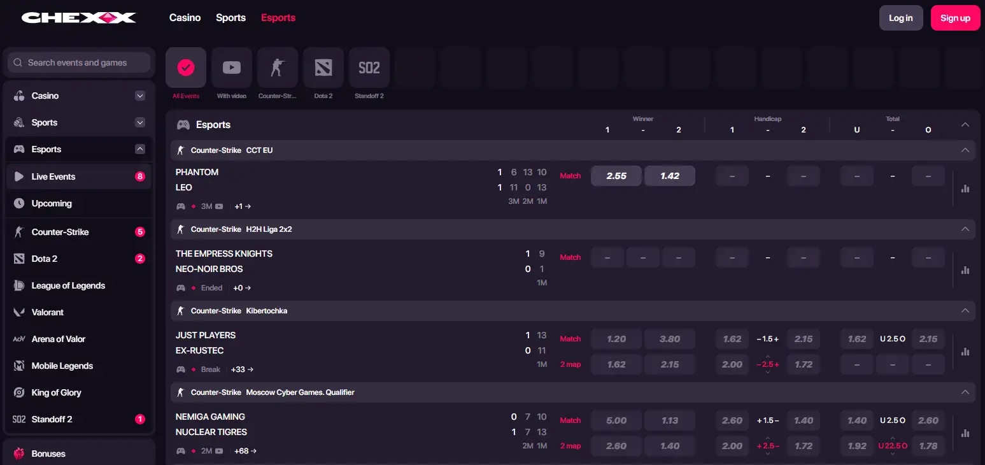The image size is (985, 465).
Task: Click the search events and games field
Action: click(79, 62)
